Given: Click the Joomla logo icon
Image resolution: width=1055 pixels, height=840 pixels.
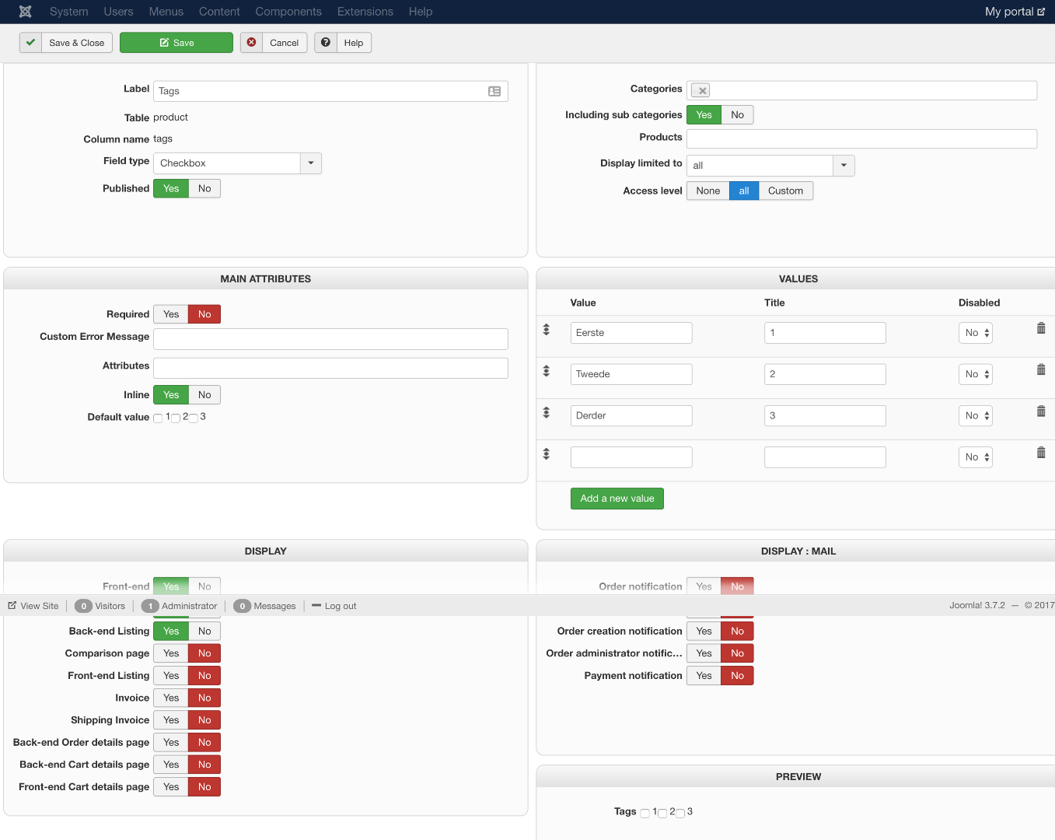Looking at the screenshot, I should (x=25, y=12).
